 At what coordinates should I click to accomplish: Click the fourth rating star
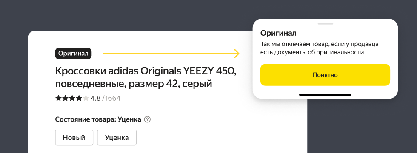pos(79,99)
